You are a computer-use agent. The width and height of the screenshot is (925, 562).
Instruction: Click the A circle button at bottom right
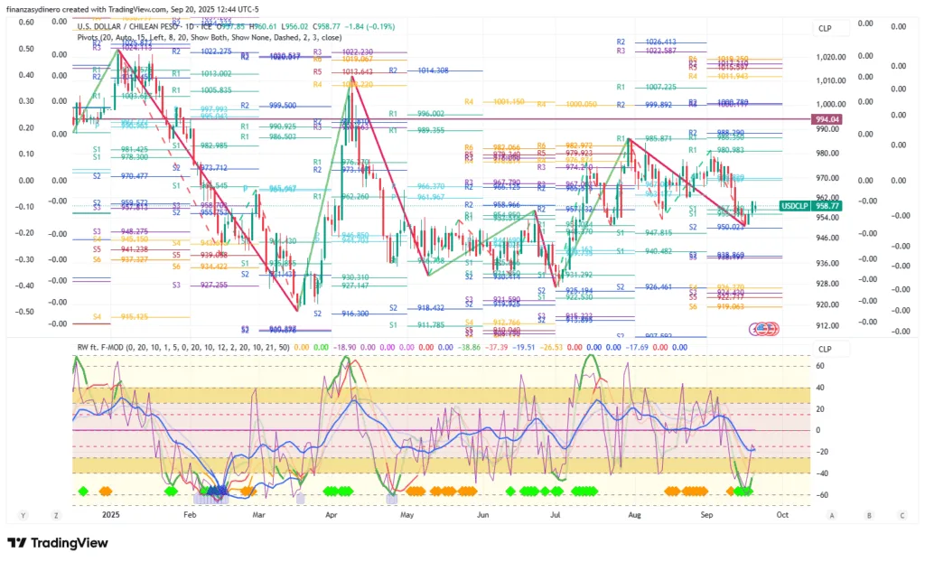832,515
